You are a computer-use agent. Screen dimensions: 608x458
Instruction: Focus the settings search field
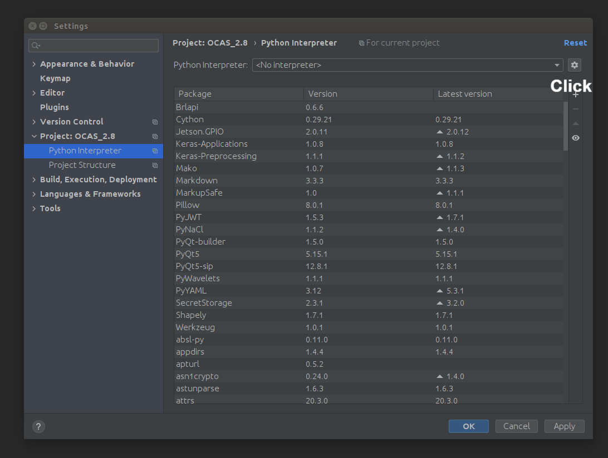pos(94,46)
